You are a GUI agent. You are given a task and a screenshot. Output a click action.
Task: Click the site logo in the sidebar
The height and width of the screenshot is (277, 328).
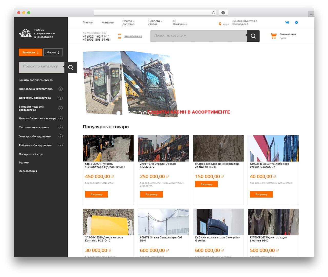[25, 33]
